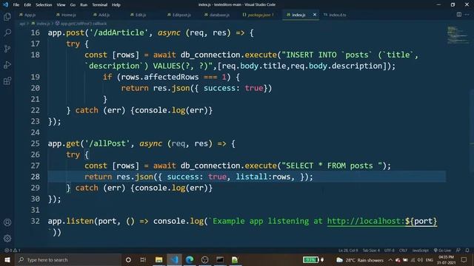This screenshot has width=474, height=266.
Task: Click the volume speaker tray icon
Action: pyautogui.click(x=420, y=260)
